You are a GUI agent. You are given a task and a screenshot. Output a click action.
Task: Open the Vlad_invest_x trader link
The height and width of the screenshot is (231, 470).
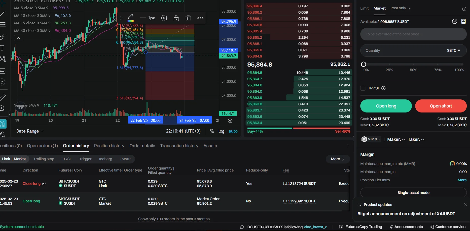tap(315, 227)
